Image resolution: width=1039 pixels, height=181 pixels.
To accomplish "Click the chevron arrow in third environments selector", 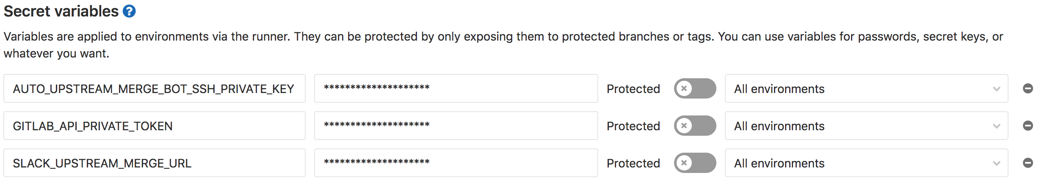I will (x=996, y=163).
